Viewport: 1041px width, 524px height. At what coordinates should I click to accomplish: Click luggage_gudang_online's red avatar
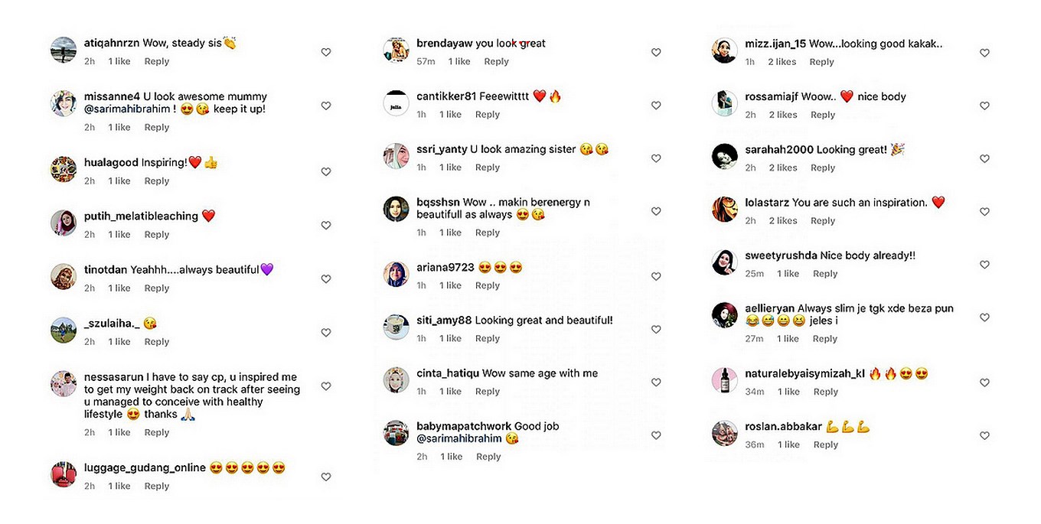(64, 474)
